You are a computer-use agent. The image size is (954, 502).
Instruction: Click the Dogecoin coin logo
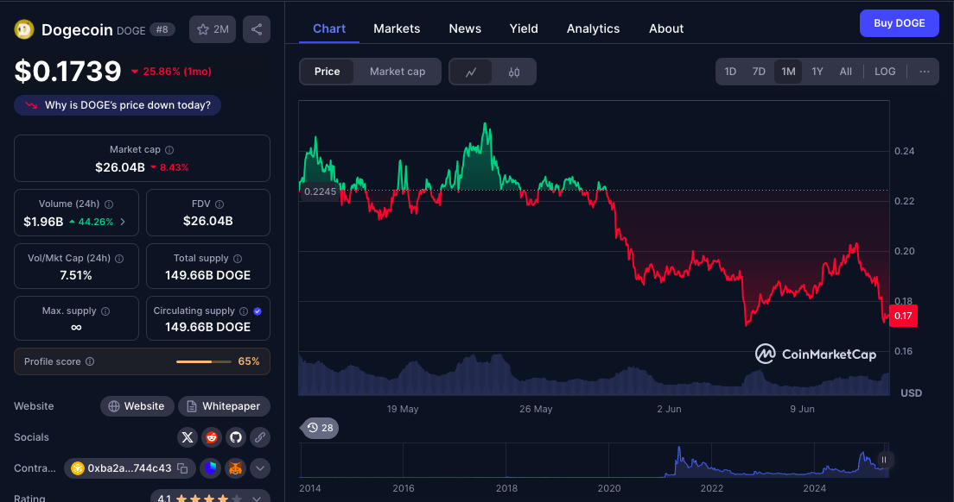[24, 29]
